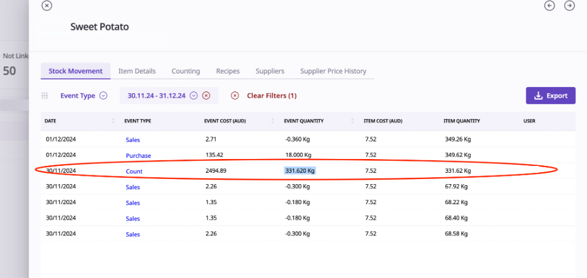Expand the Event Type filter dropdown
The height and width of the screenshot is (278, 587).
103,96
